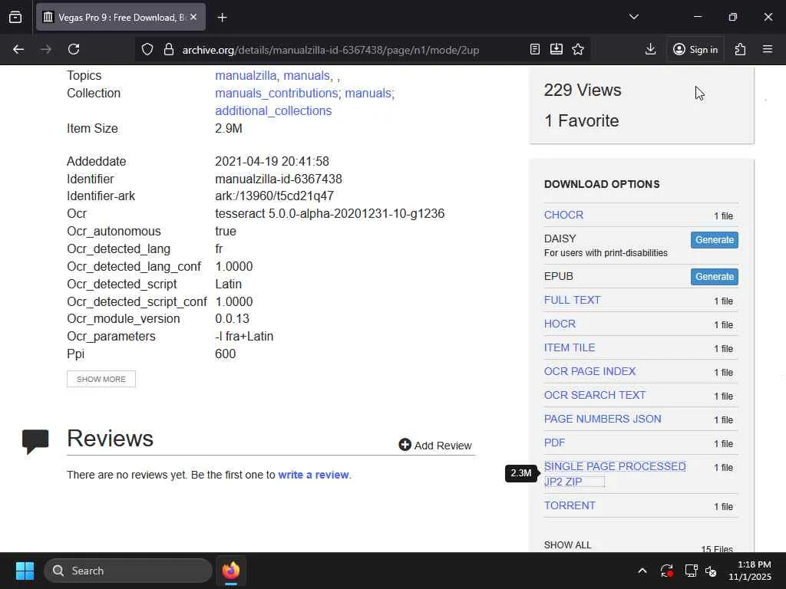Select the Ppi value 600
The width and height of the screenshot is (786, 589).
(x=225, y=354)
